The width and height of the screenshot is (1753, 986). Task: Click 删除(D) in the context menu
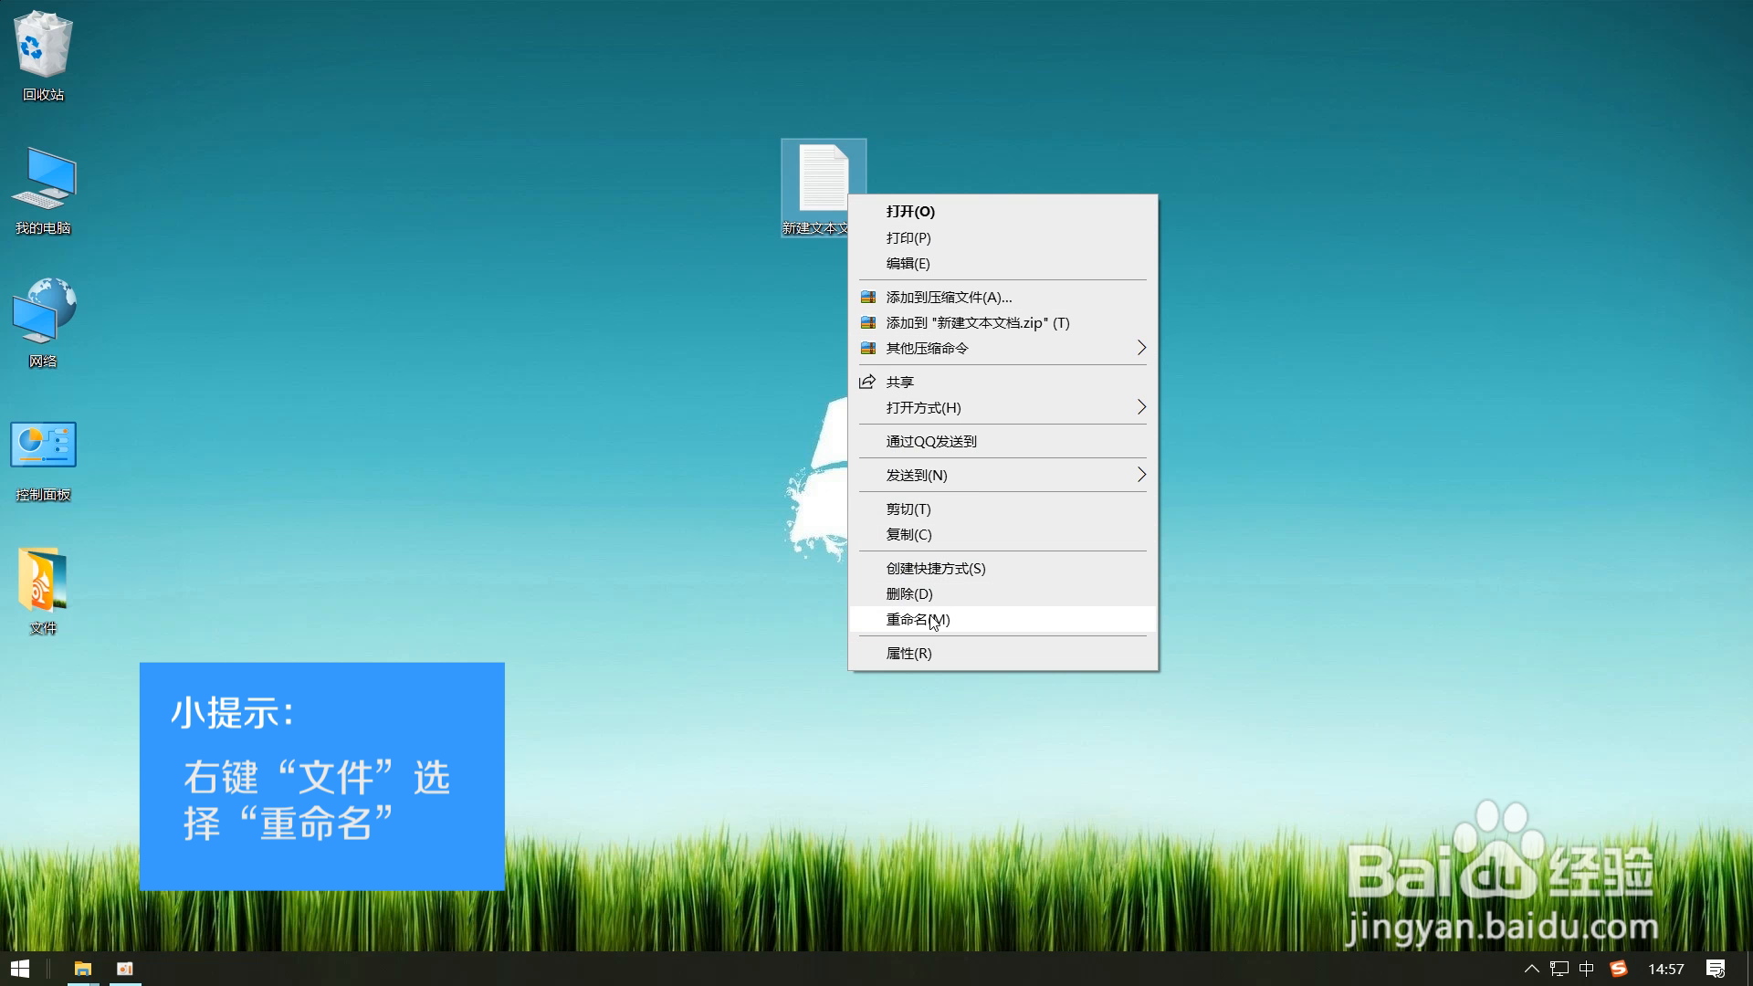[x=909, y=593]
